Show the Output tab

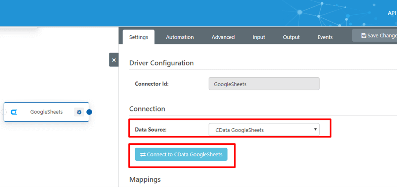click(x=291, y=37)
